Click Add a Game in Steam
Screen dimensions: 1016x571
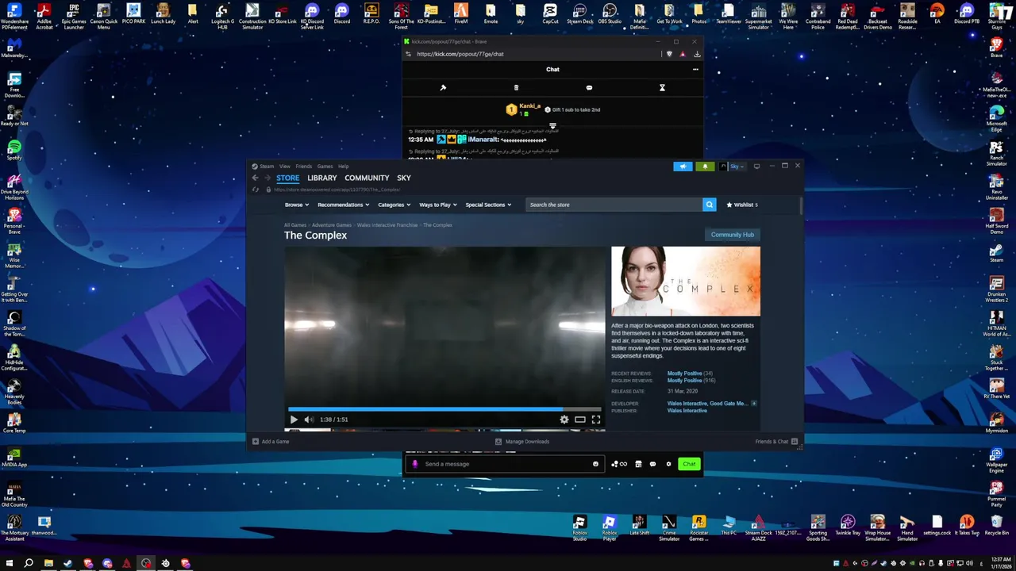(x=271, y=442)
